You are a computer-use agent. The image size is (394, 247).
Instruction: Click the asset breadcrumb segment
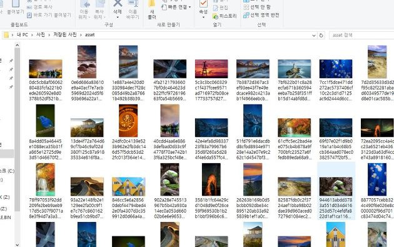(89, 35)
